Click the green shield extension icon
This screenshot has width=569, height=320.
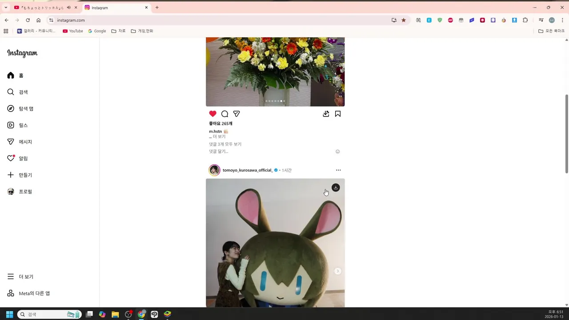pyautogui.click(x=440, y=20)
